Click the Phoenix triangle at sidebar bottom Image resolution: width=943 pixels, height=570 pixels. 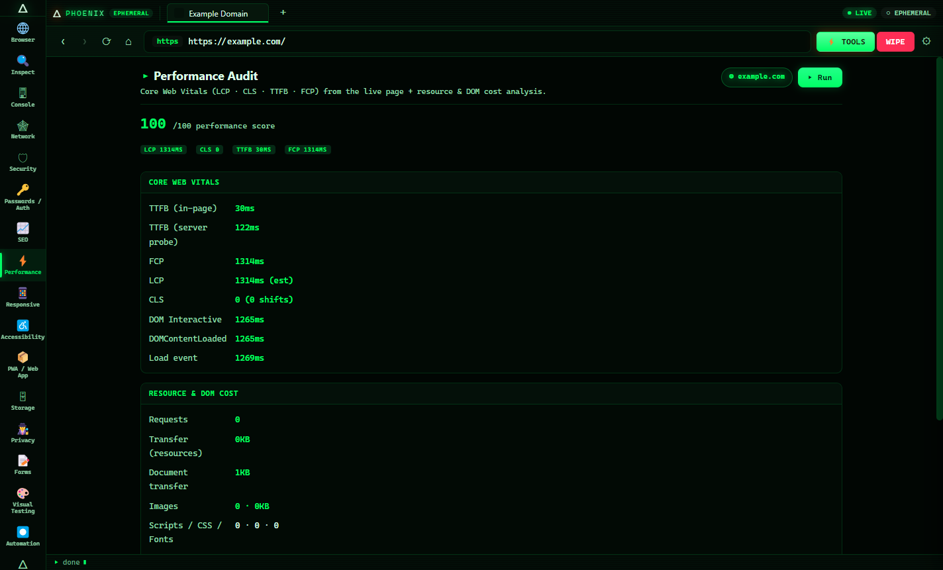click(x=23, y=564)
